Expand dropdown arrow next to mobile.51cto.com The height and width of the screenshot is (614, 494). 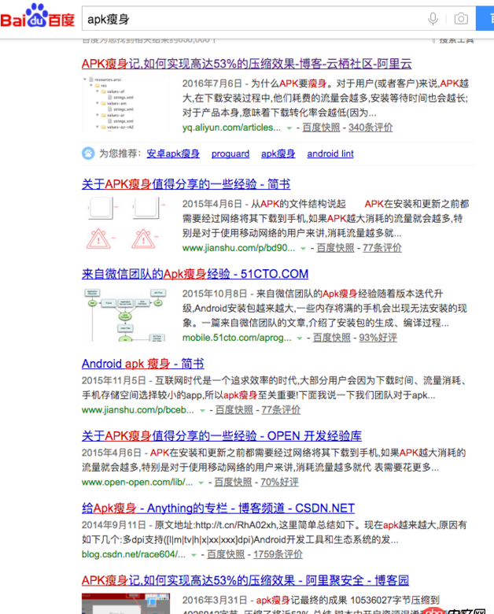pyautogui.click(x=300, y=338)
